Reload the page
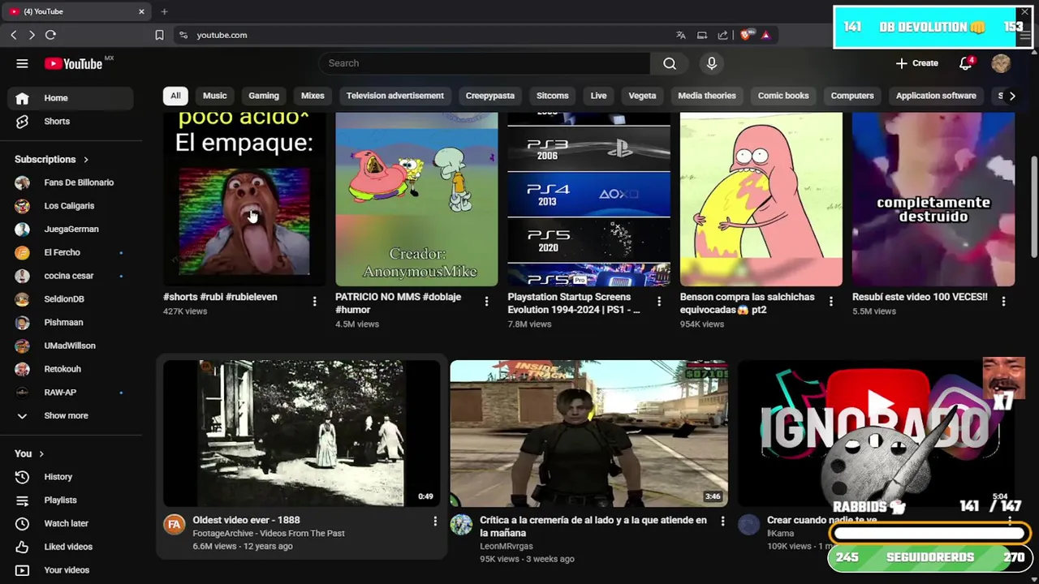This screenshot has width=1039, height=584. point(50,35)
